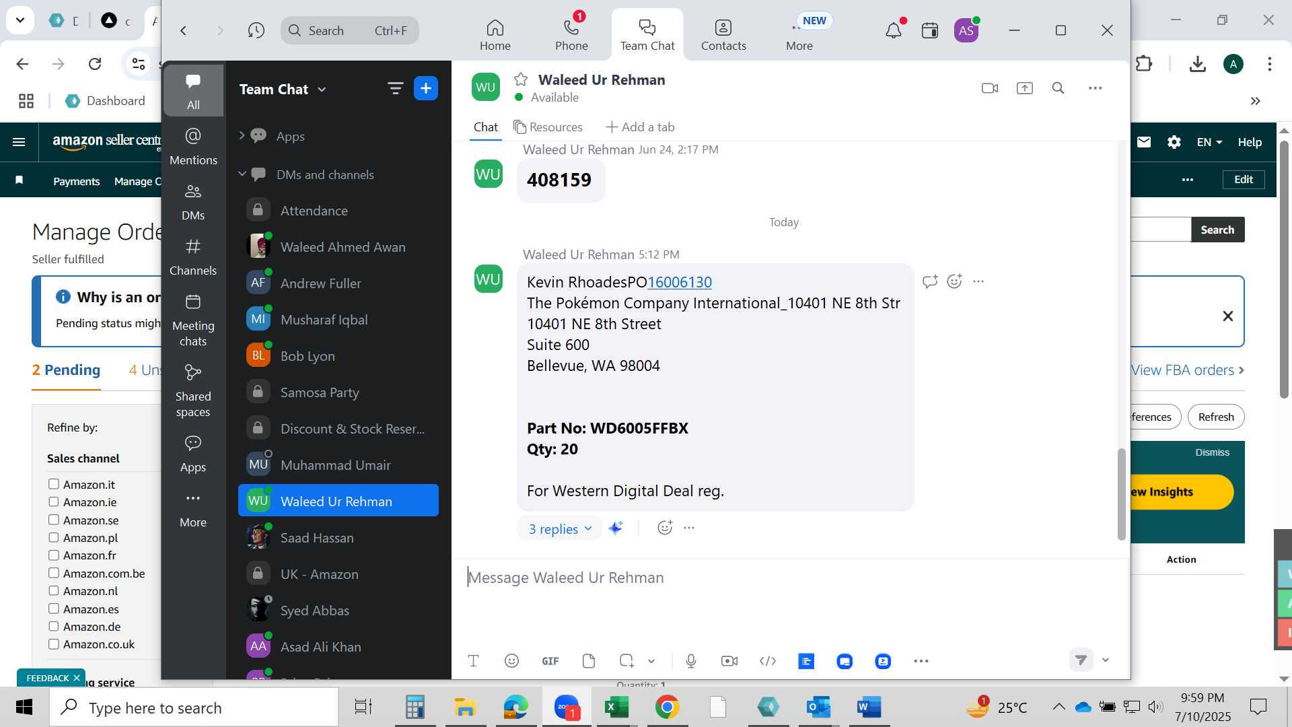Open the Mentions section in sidebar

click(x=193, y=147)
